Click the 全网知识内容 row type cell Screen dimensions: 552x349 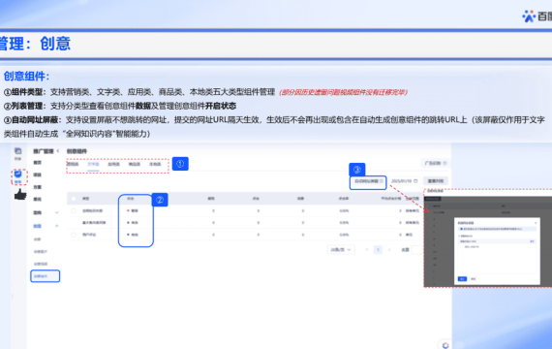coord(92,210)
